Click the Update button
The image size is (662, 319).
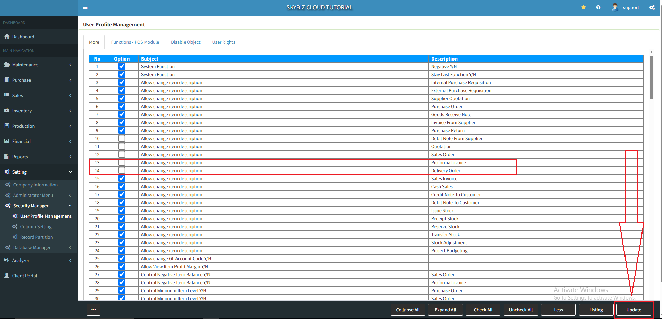point(634,310)
